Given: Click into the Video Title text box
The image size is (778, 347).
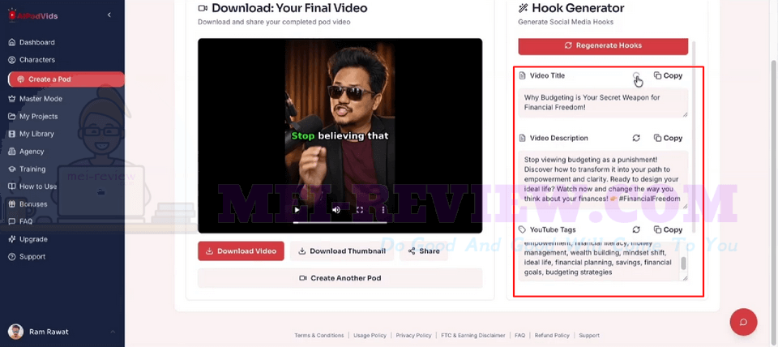Looking at the screenshot, I should 603,103.
